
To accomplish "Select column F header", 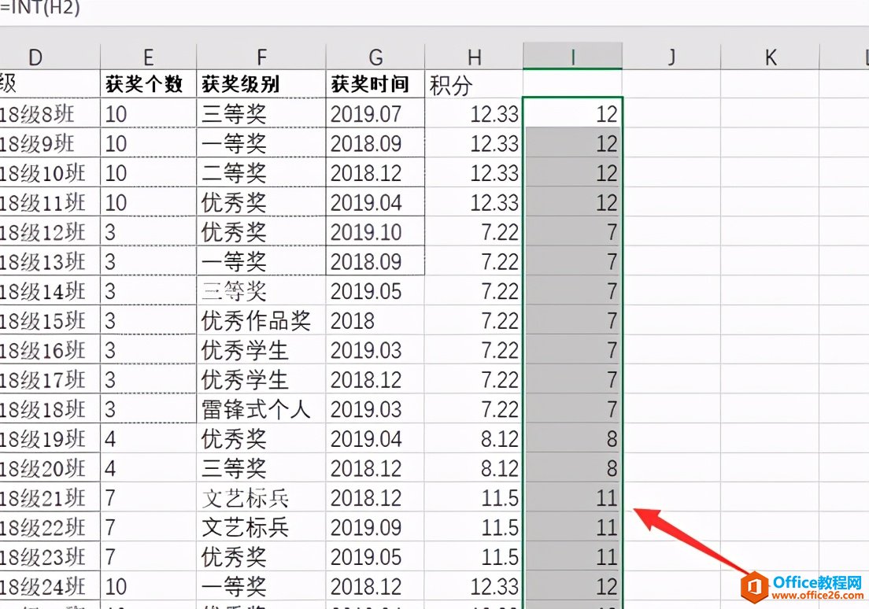I will point(261,57).
